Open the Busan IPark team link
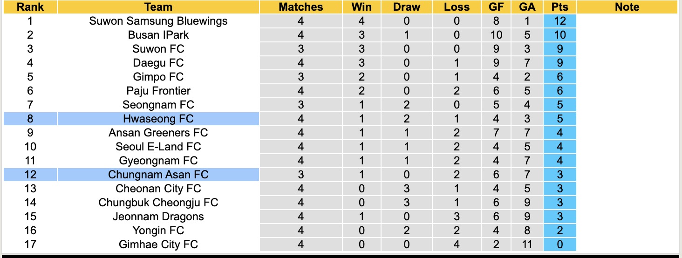Viewport: 682px width, 258px height. [158, 35]
